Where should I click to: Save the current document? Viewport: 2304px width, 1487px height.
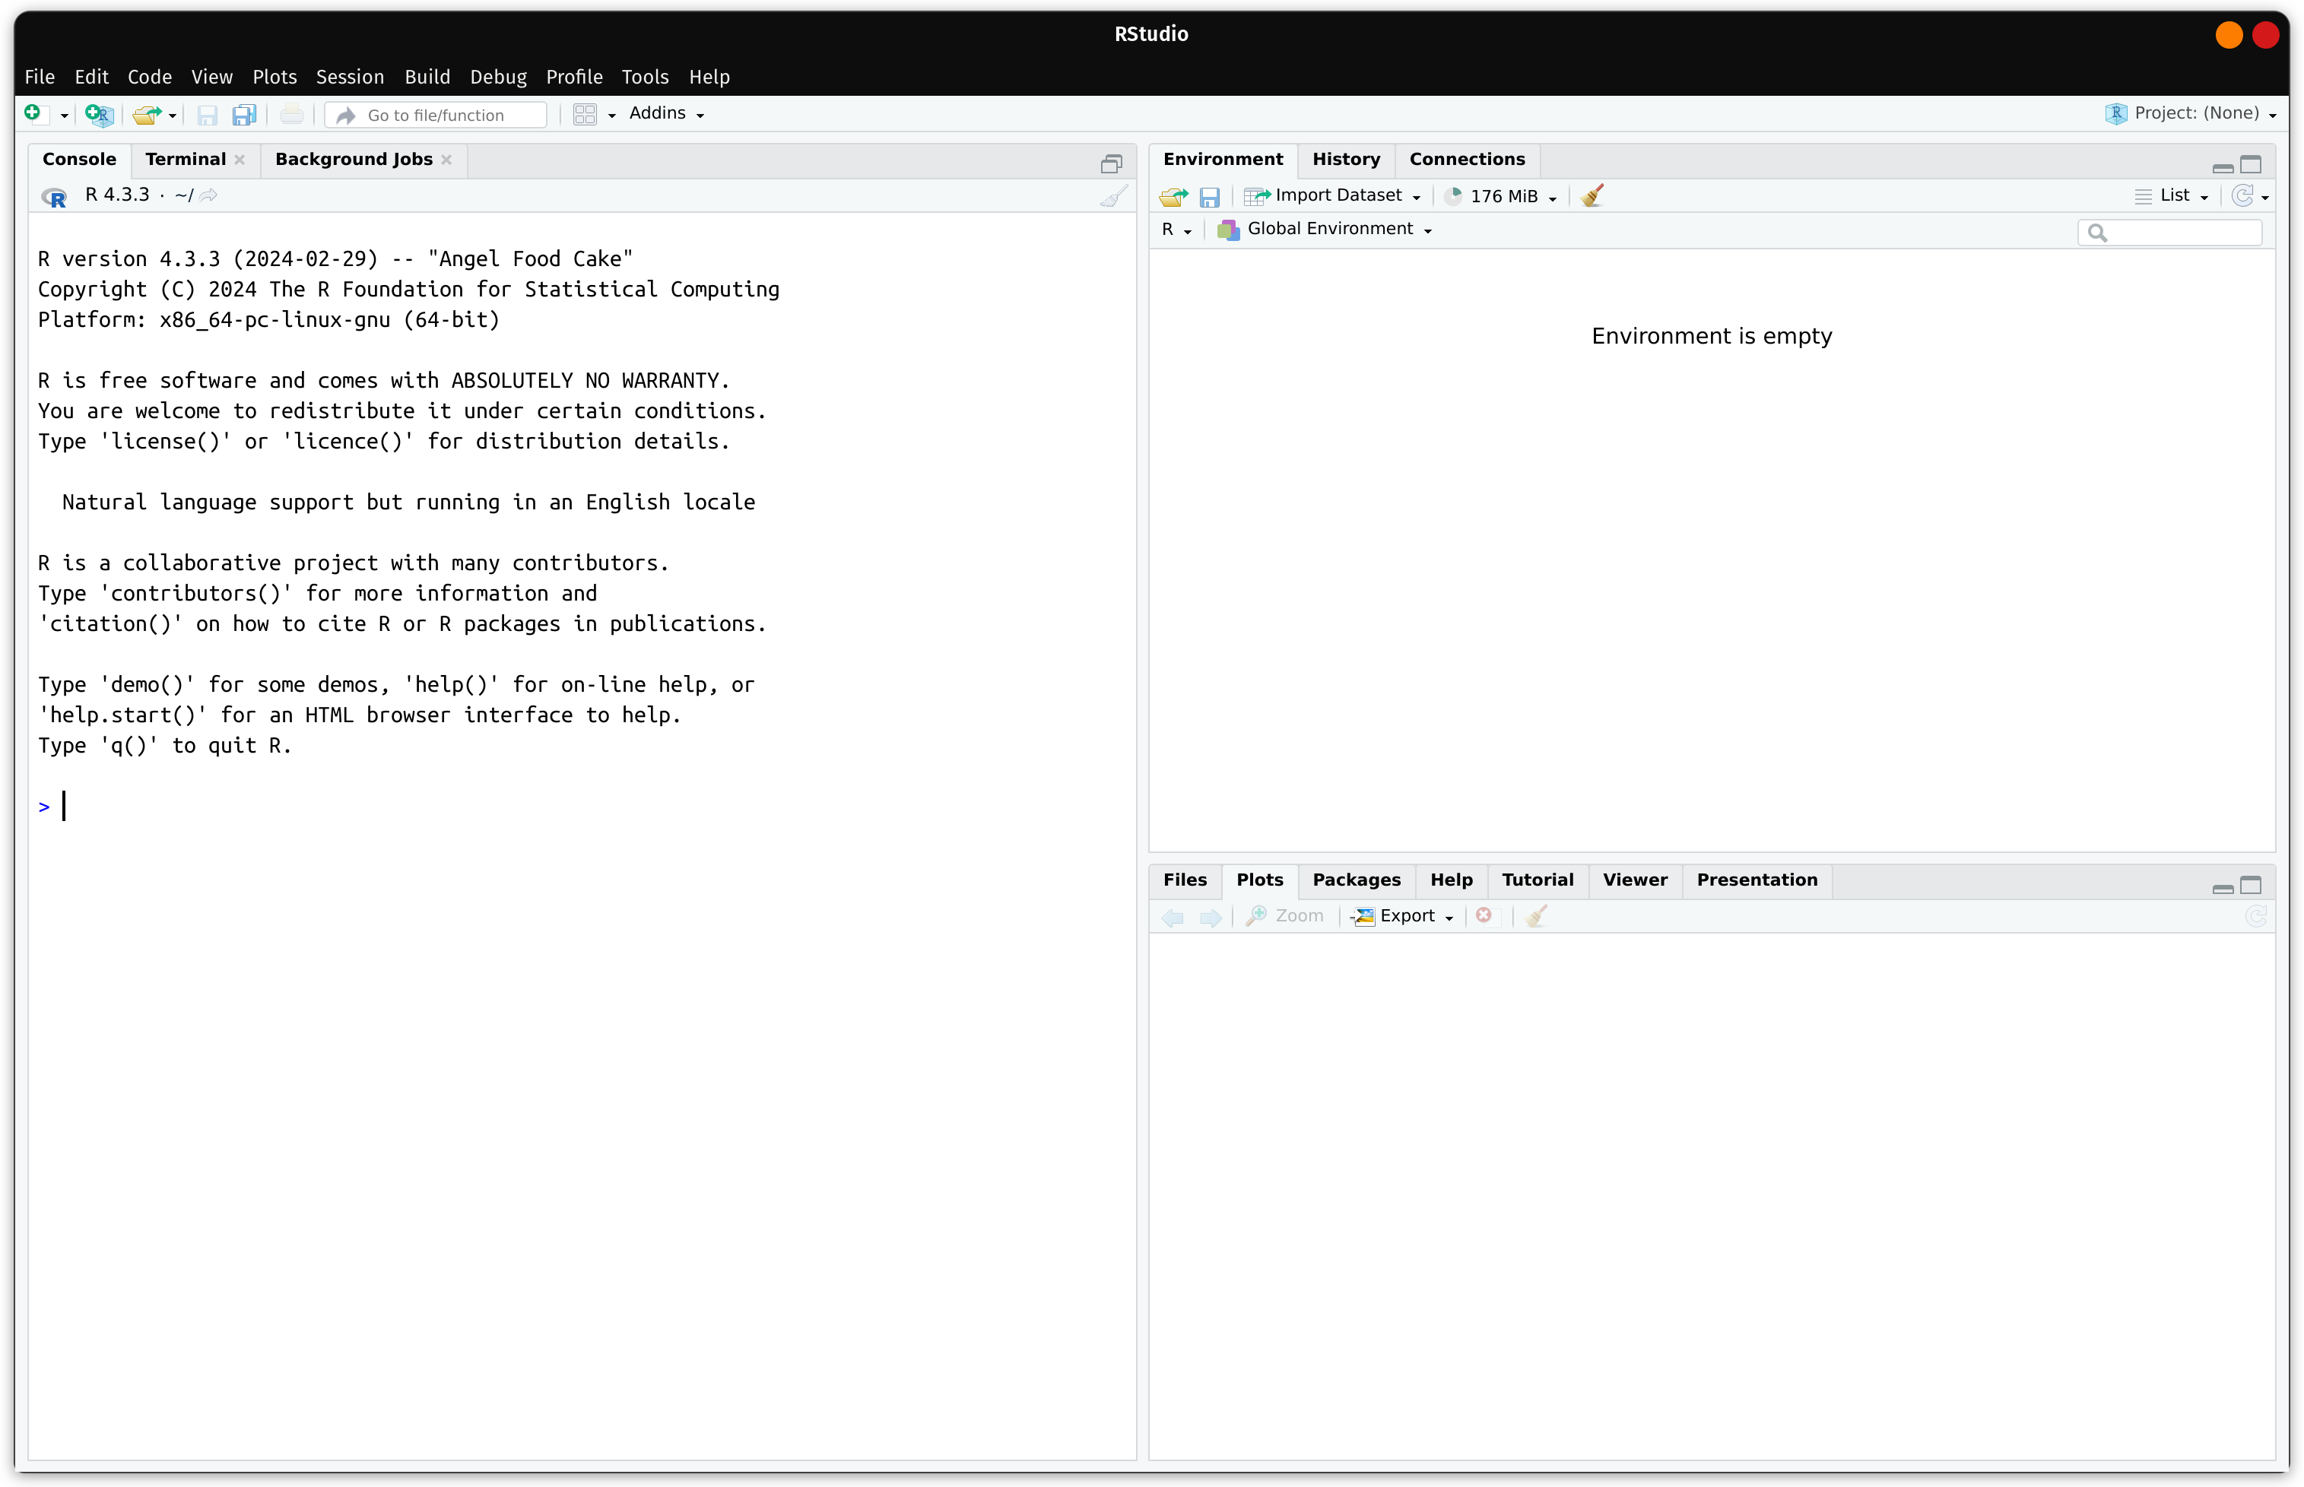pyautogui.click(x=207, y=115)
